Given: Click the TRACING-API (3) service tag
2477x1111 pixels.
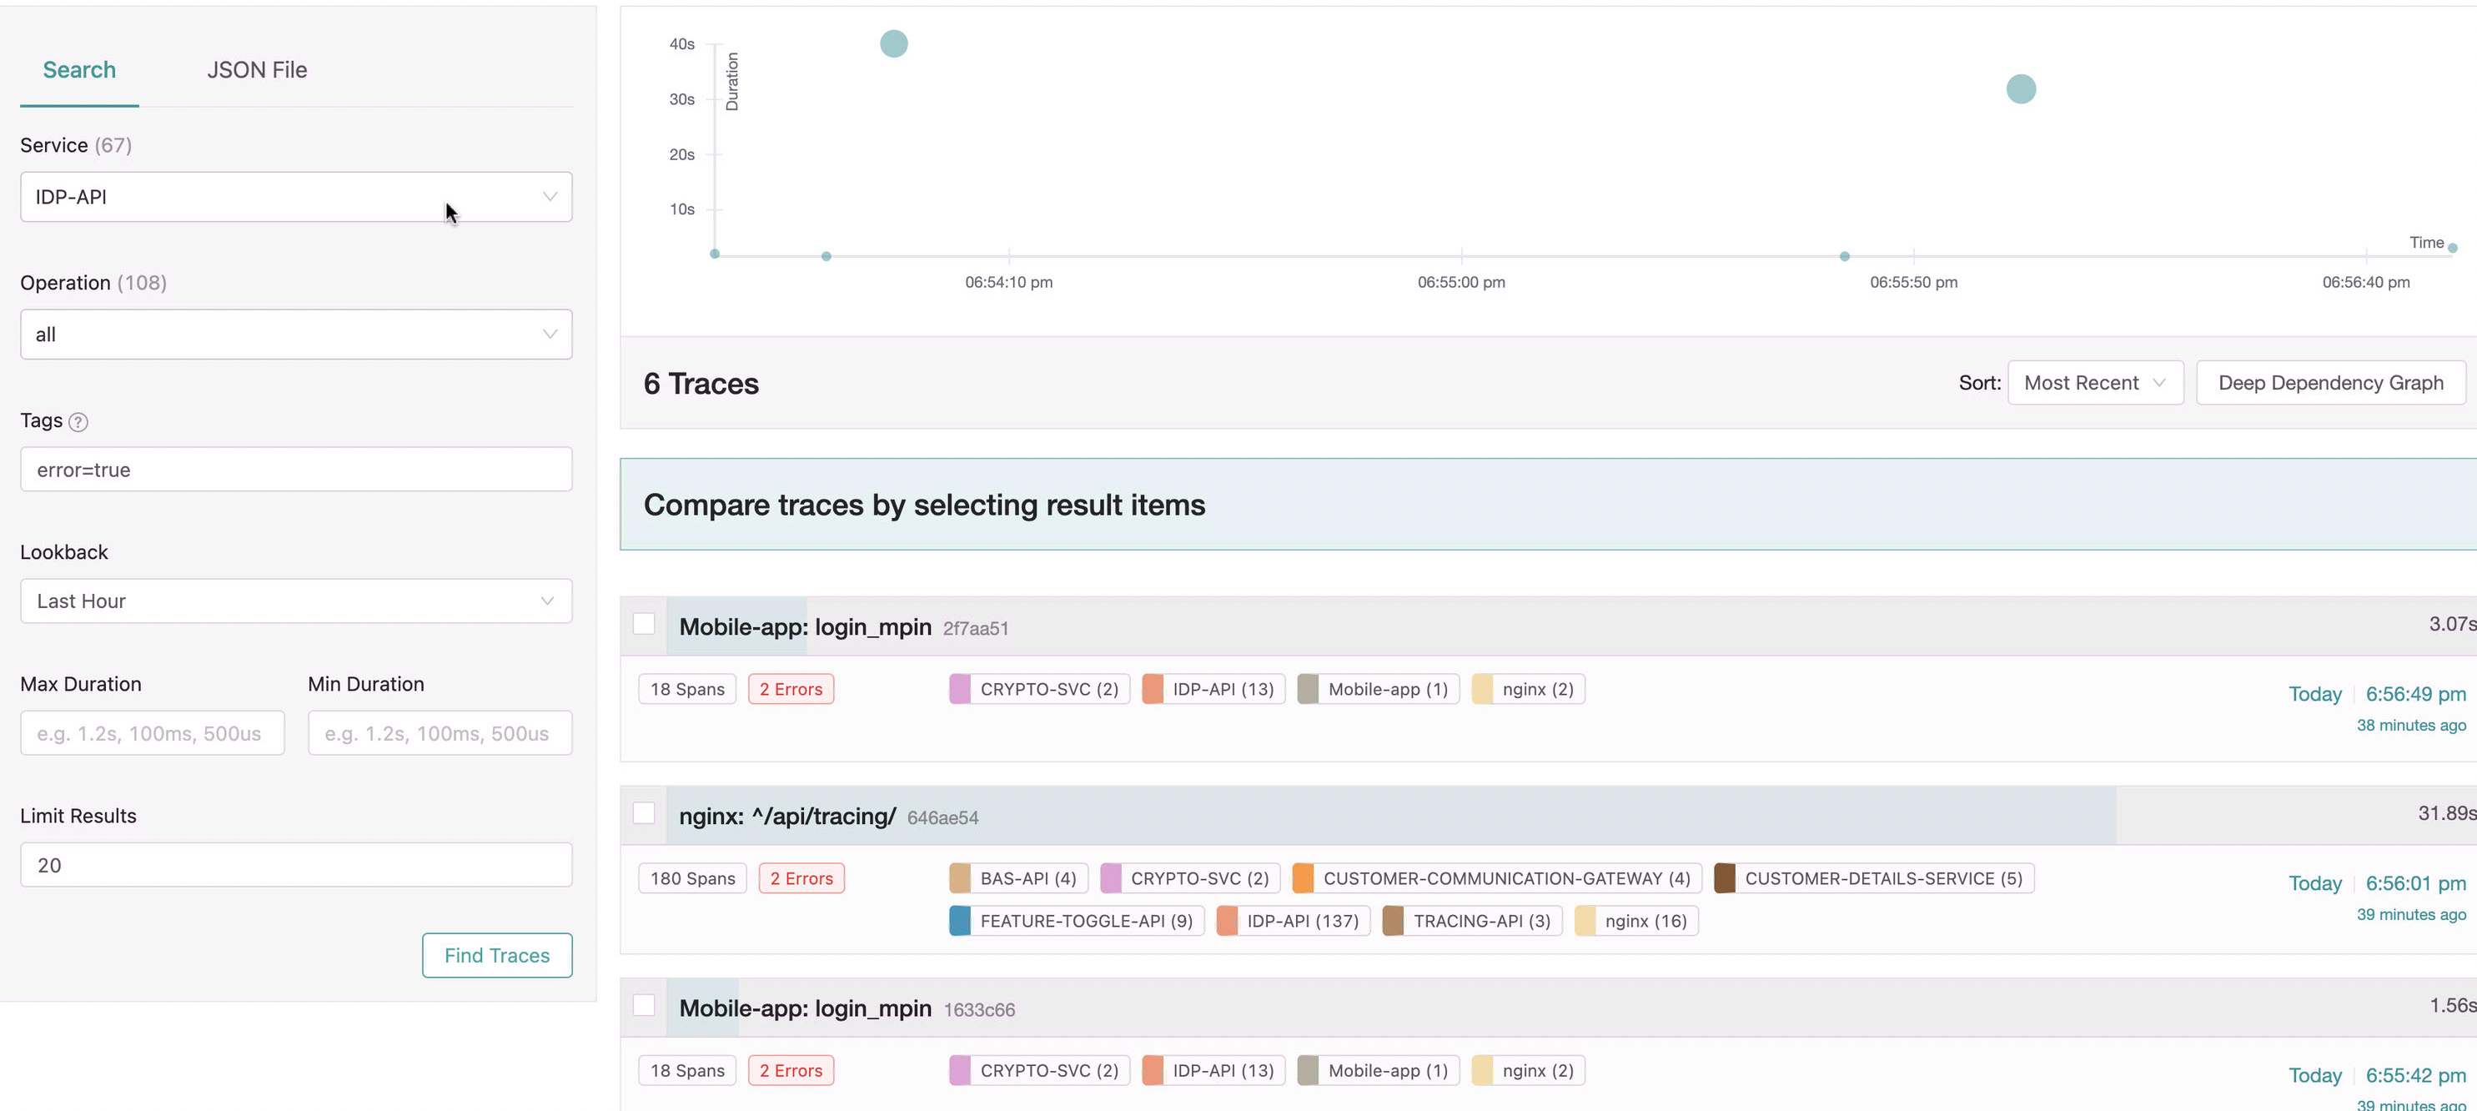Looking at the screenshot, I should pos(1471,921).
